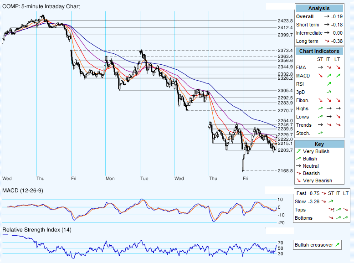Click the 'Fibon.' indicator label
The width and height of the screenshot is (354, 263).
click(x=303, y=100)
